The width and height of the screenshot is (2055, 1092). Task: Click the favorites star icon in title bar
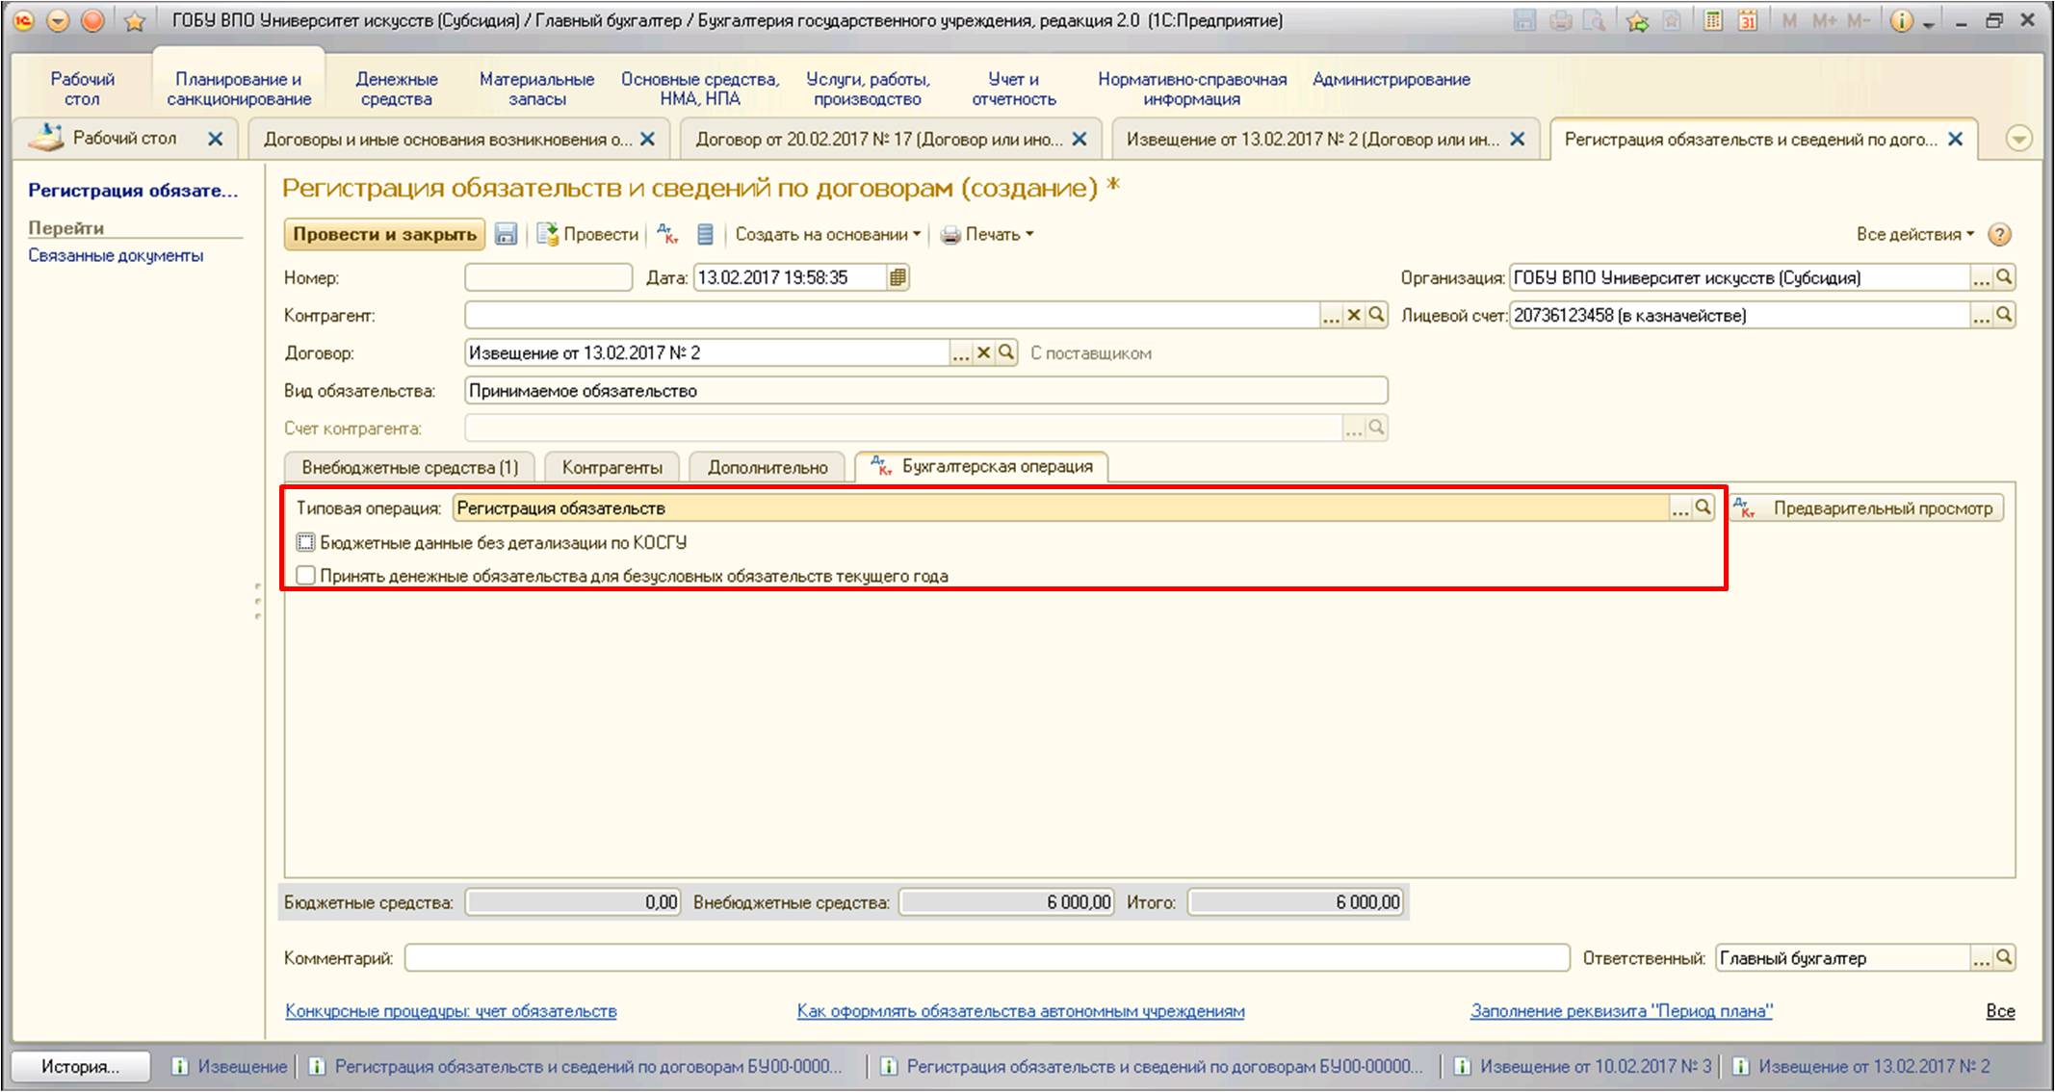[x=135, y=20]
